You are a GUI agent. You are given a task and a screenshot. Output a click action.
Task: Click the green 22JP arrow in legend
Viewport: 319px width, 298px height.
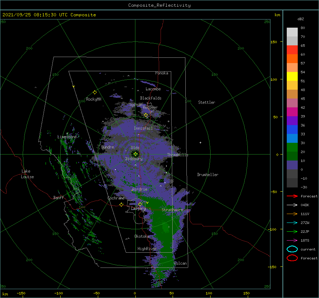[292, 231]
